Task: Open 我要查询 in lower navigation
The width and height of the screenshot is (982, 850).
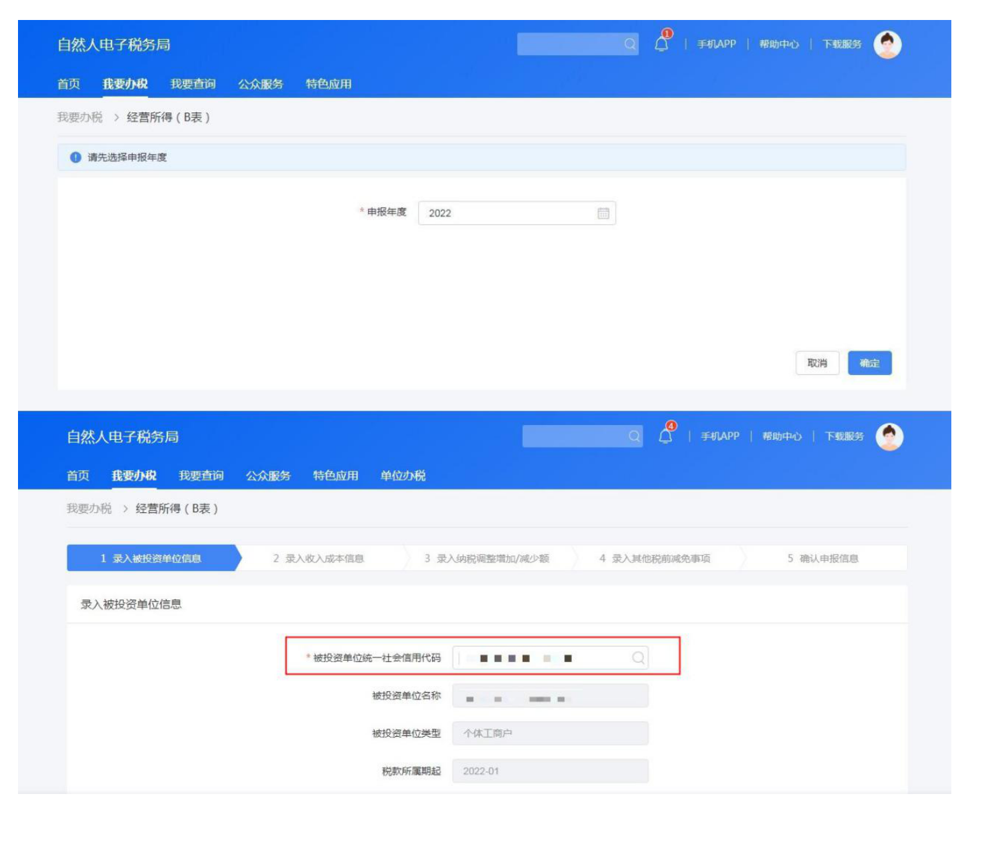Action: [x=201, y=476]
